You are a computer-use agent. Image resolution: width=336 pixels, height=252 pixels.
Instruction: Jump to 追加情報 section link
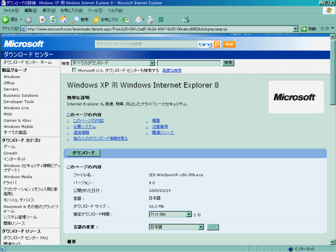point(81,132)
